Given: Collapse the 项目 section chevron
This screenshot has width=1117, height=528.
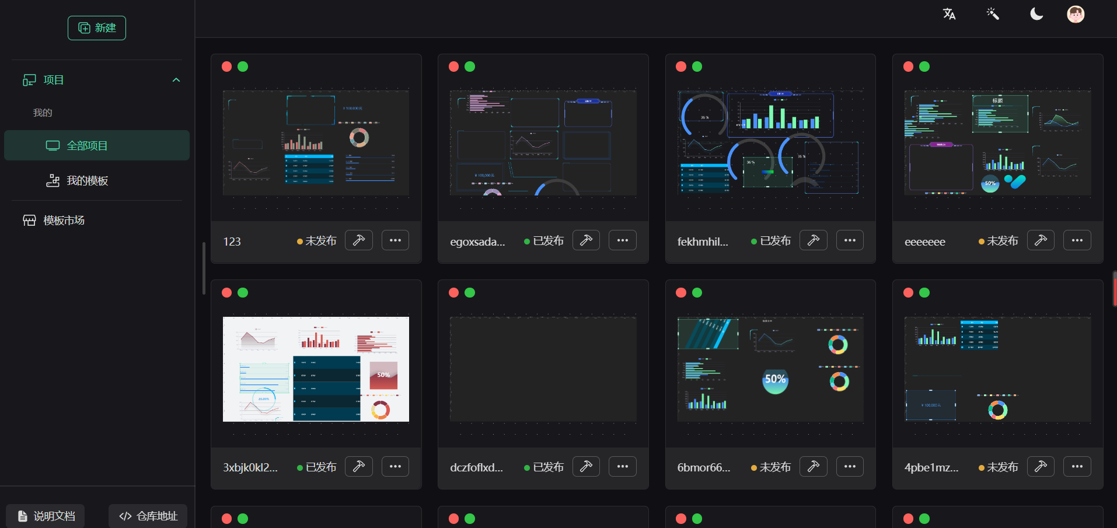Looking at the screenshot, I should (176, 79).
